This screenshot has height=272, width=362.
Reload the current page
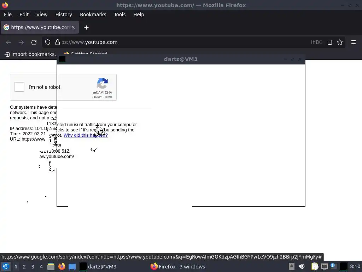34,42
